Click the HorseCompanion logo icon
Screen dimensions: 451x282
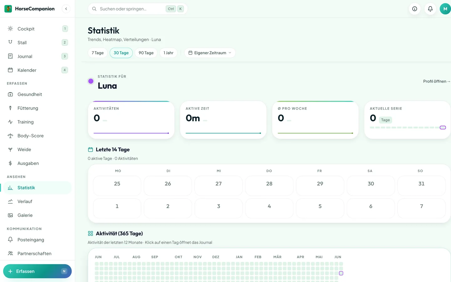click(8, 9)
